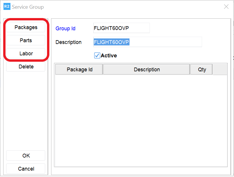The height and width of the screenshot is (177, 234).
Task: Switch to the Parts section
Action: coord(26,40)
